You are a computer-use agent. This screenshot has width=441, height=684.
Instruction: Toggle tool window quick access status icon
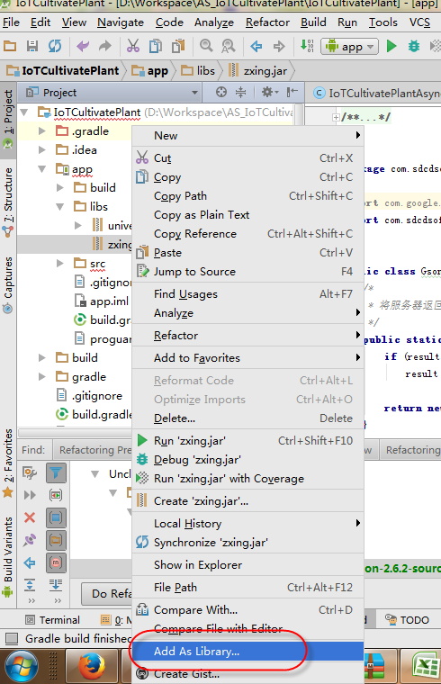click(12, 639)
